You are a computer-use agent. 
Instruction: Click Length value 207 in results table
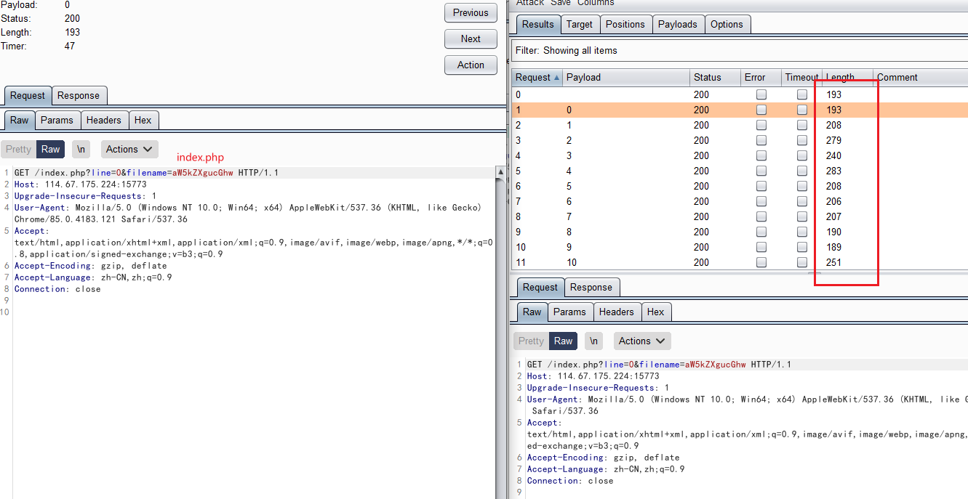coord(833,216)
